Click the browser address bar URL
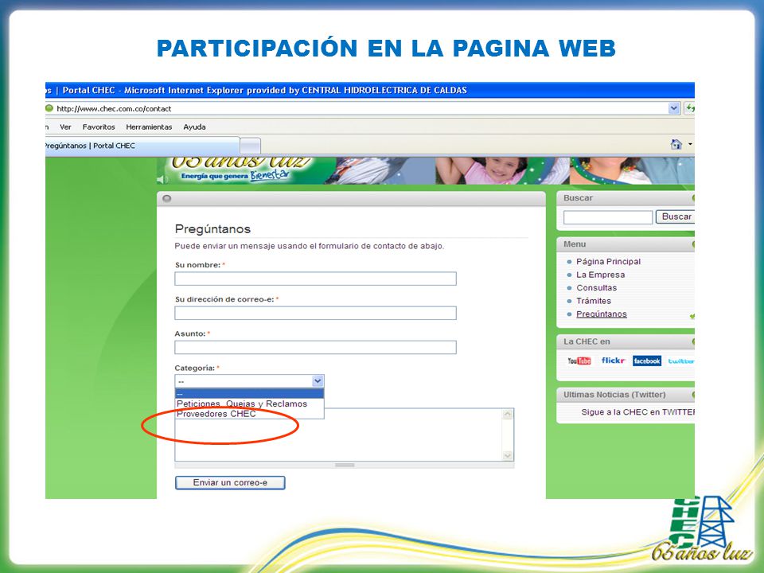Screen dimensions: 764x573 coord(114,109)
